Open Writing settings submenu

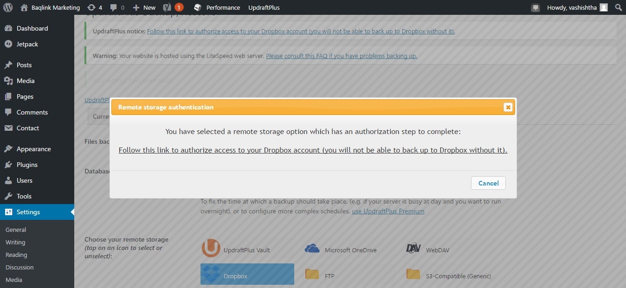[x=15, y=242]
